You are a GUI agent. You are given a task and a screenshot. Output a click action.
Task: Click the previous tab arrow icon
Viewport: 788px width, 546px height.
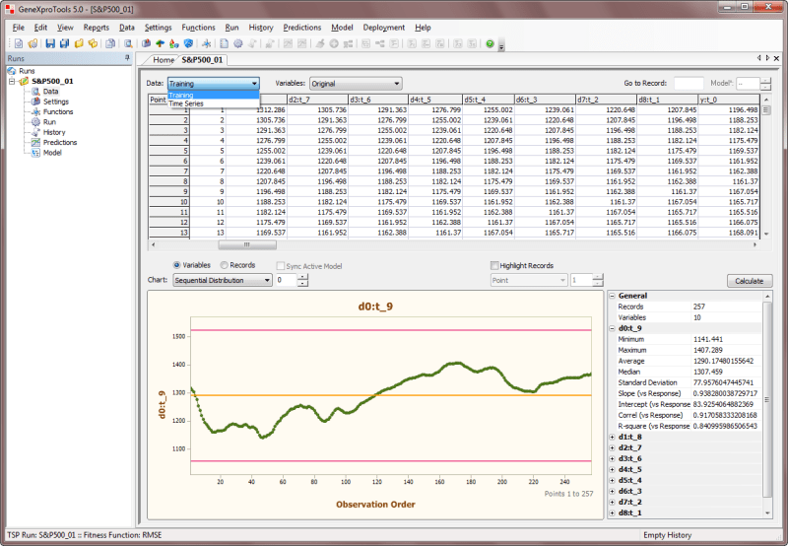point(758,58)
